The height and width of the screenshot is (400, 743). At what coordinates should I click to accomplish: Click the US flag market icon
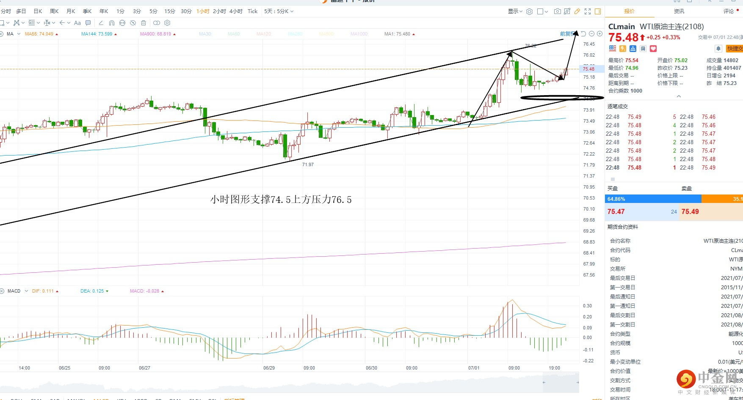613,49
